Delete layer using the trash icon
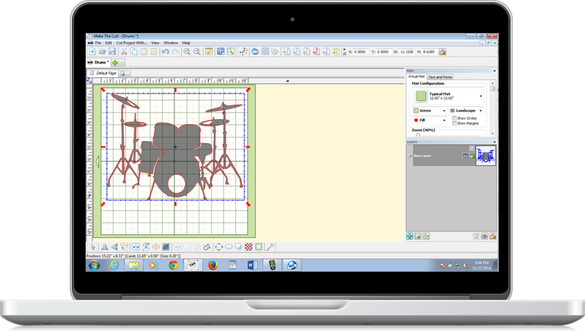 (475, 236)
